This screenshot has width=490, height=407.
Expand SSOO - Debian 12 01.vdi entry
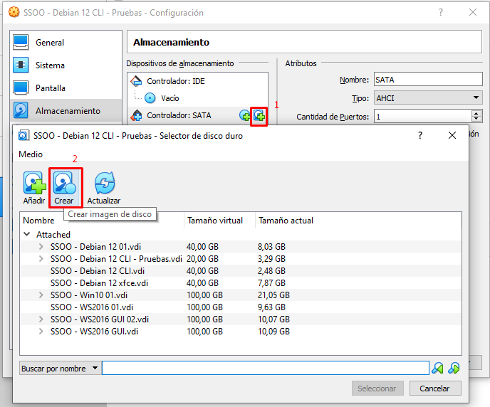pos(41,247)
